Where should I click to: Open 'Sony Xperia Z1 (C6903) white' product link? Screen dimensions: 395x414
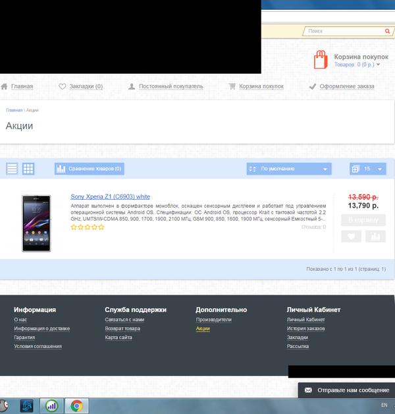(x=110, y=196)
